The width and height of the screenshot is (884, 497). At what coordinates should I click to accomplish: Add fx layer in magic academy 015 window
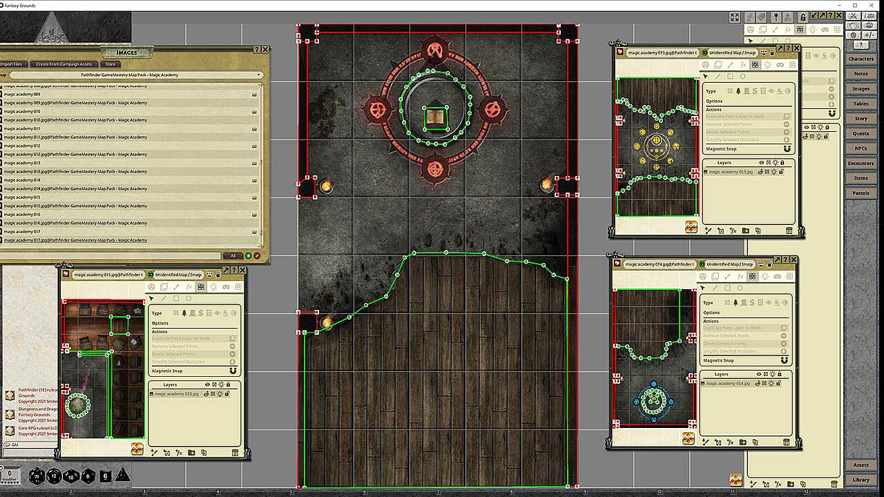tap(179, 453)
